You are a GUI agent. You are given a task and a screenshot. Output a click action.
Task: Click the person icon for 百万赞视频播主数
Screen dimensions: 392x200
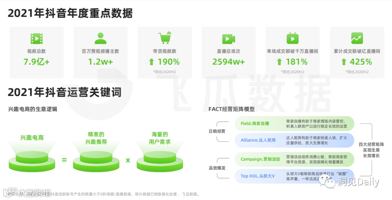pos(101,38)
